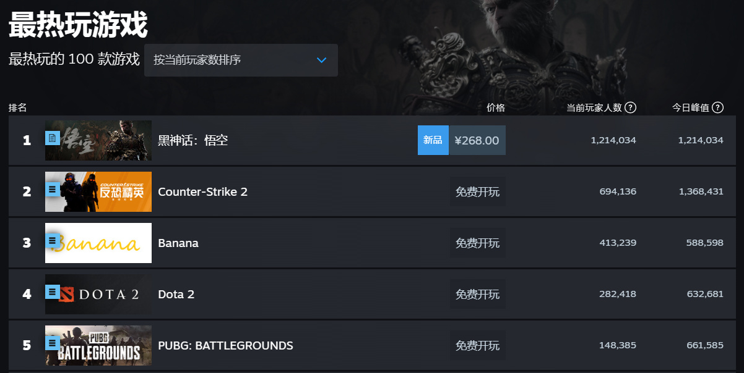The width and height of the screenshot is (744, 373).
Task: Click help icon beside 当前玩家人数
Action: point(631,107)
